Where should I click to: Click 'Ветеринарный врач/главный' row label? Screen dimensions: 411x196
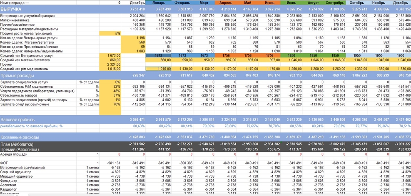click(22, 167)
